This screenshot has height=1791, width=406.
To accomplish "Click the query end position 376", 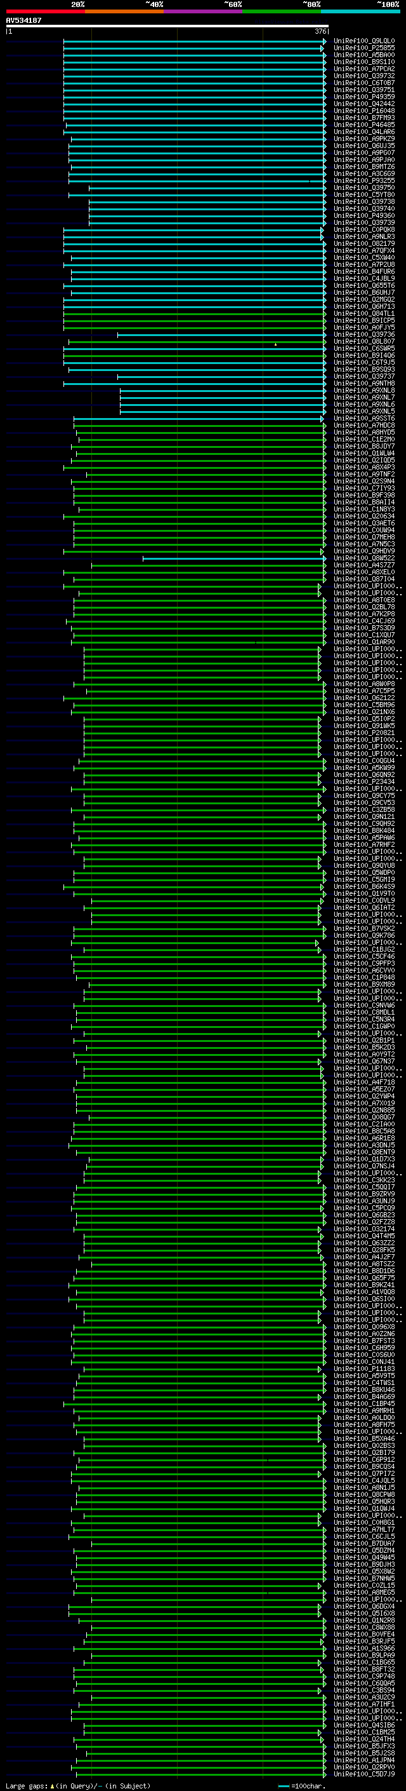I will [320, 31].
